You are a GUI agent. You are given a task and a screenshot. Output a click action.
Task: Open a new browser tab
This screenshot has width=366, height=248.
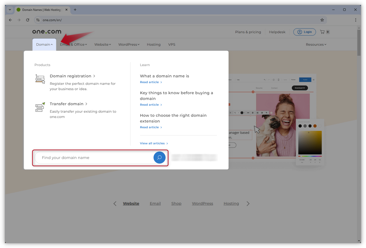tap(75, 10)
